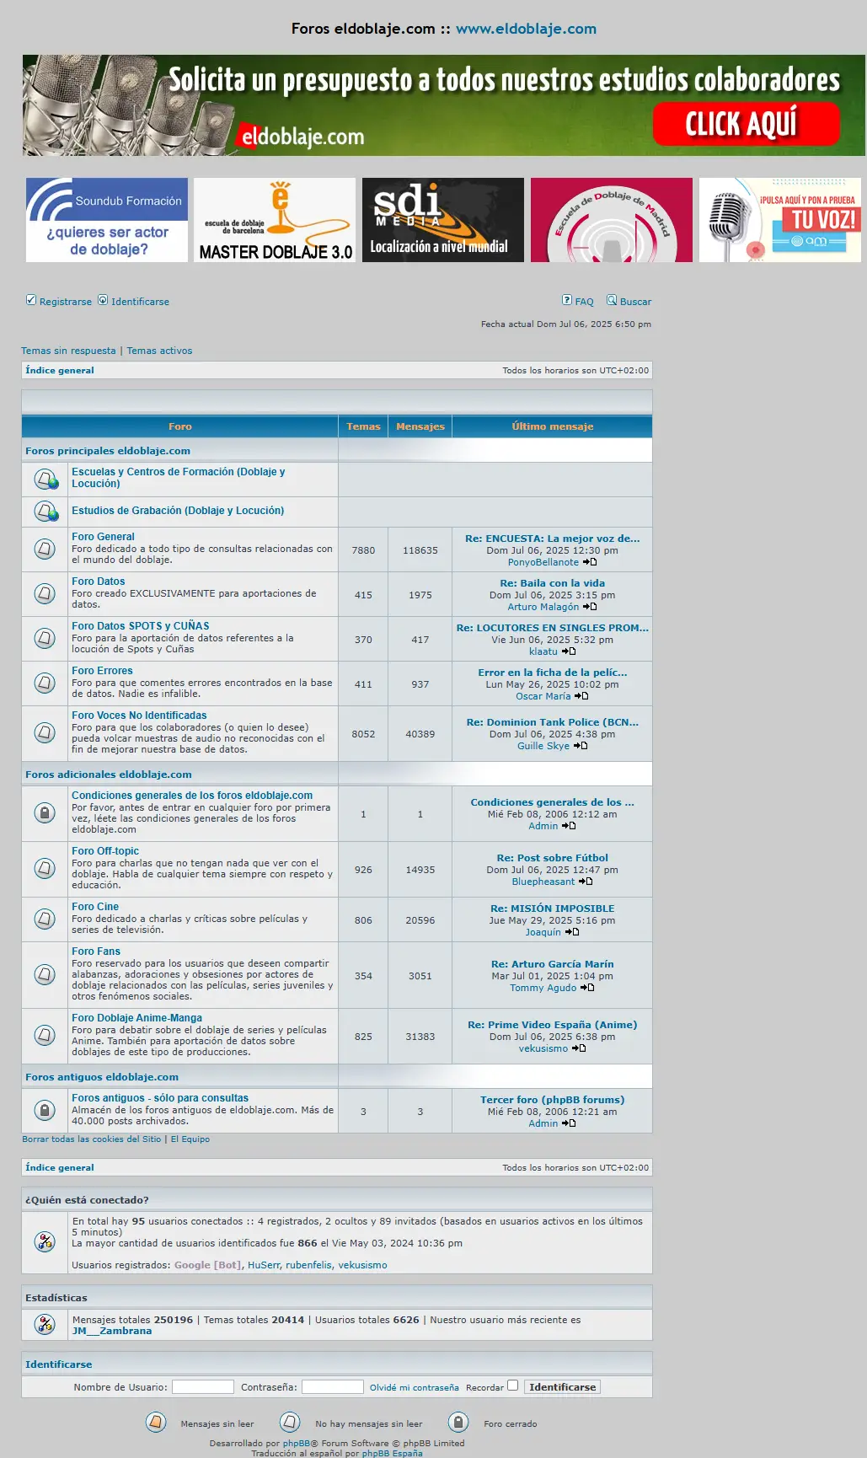Click the Nombre de Usuario field
The height and width of the screenshot is (1458, 867).
(203, 1387)
